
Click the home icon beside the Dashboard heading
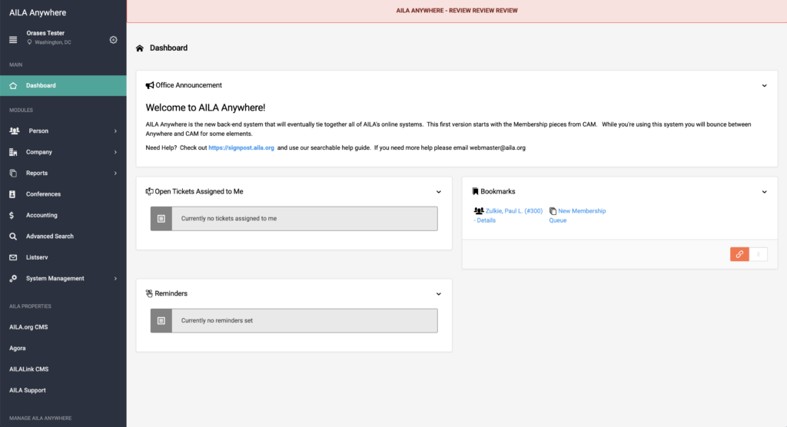(140, 48)
